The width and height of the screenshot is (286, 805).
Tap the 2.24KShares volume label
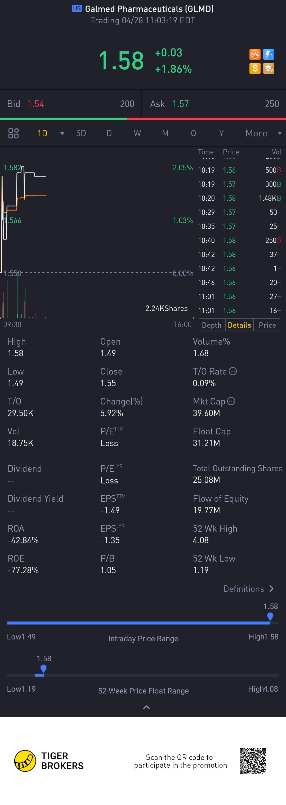tap(167, 308)
